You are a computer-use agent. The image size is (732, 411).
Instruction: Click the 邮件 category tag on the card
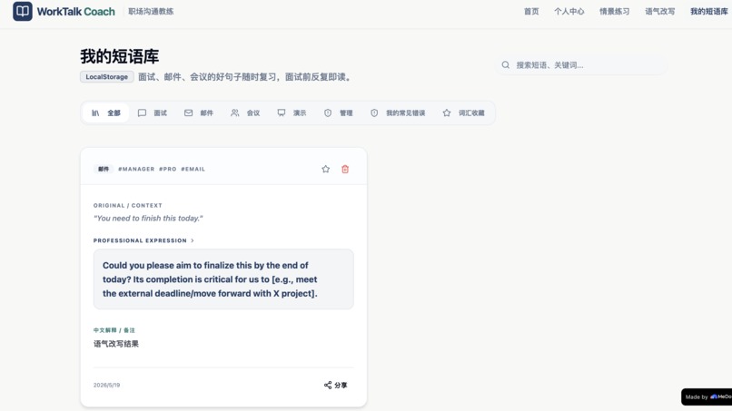[x=104, y=169]
